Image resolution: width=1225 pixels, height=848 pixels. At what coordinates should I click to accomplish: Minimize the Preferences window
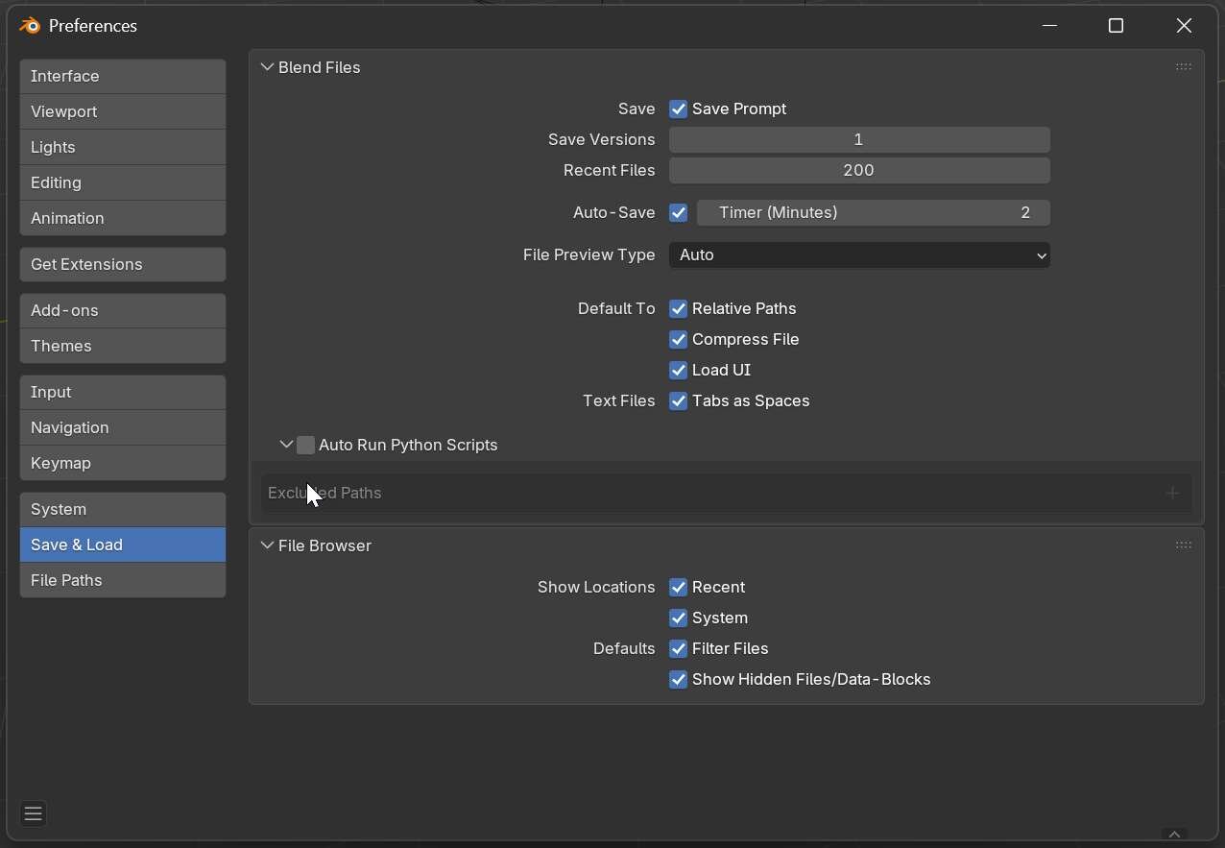tap(1049, 26)
